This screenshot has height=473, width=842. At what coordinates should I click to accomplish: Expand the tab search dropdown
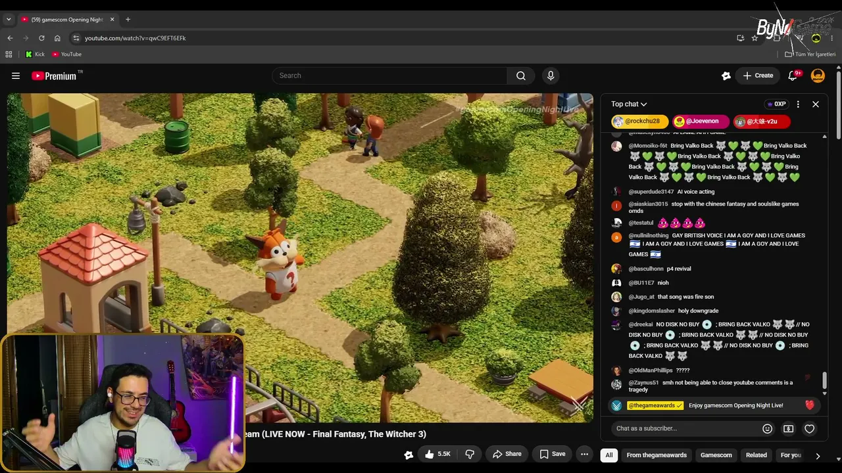(x=9, y=20)
